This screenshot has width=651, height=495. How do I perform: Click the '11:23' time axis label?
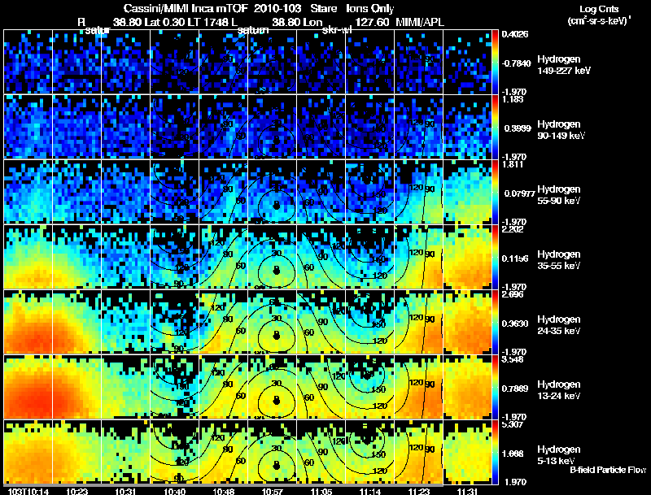pyautogui.click(x=419, y=491)
